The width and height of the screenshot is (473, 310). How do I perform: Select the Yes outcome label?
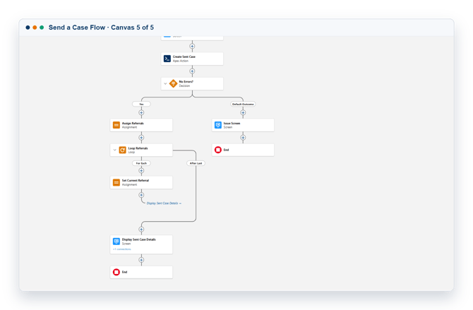141,104
